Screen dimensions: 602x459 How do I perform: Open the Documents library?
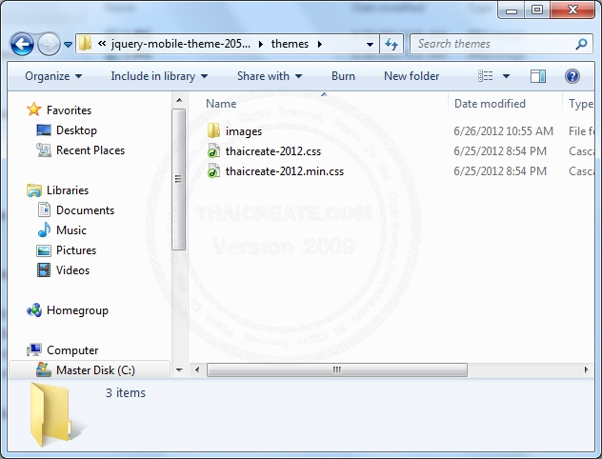coord(85,210)
